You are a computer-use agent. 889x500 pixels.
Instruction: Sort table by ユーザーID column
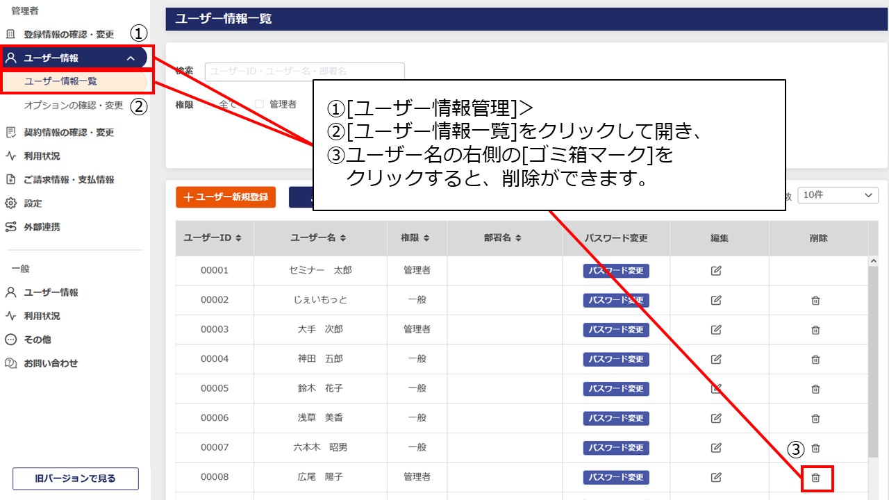(x=213, y=238)
